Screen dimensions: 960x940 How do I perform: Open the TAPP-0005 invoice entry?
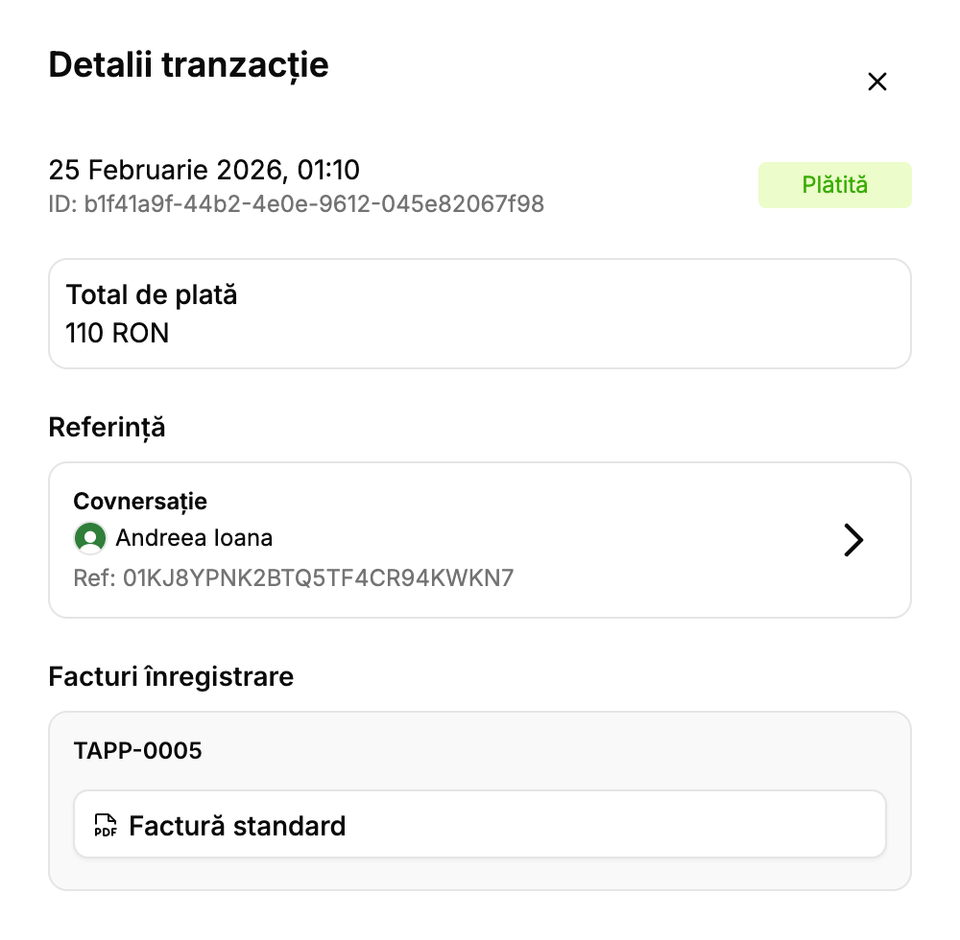[138, 751]
